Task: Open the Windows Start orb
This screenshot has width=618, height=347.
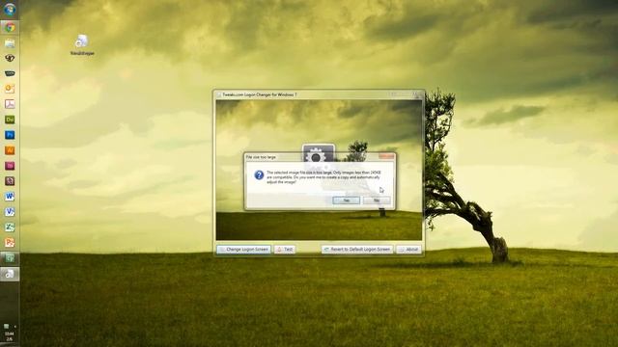Action: point(10,10)
